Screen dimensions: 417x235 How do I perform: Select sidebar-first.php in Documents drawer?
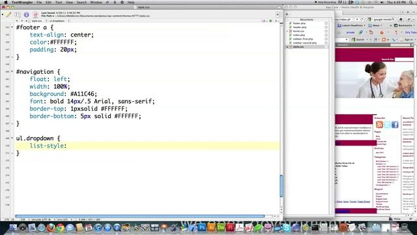(x=303, y=39)
